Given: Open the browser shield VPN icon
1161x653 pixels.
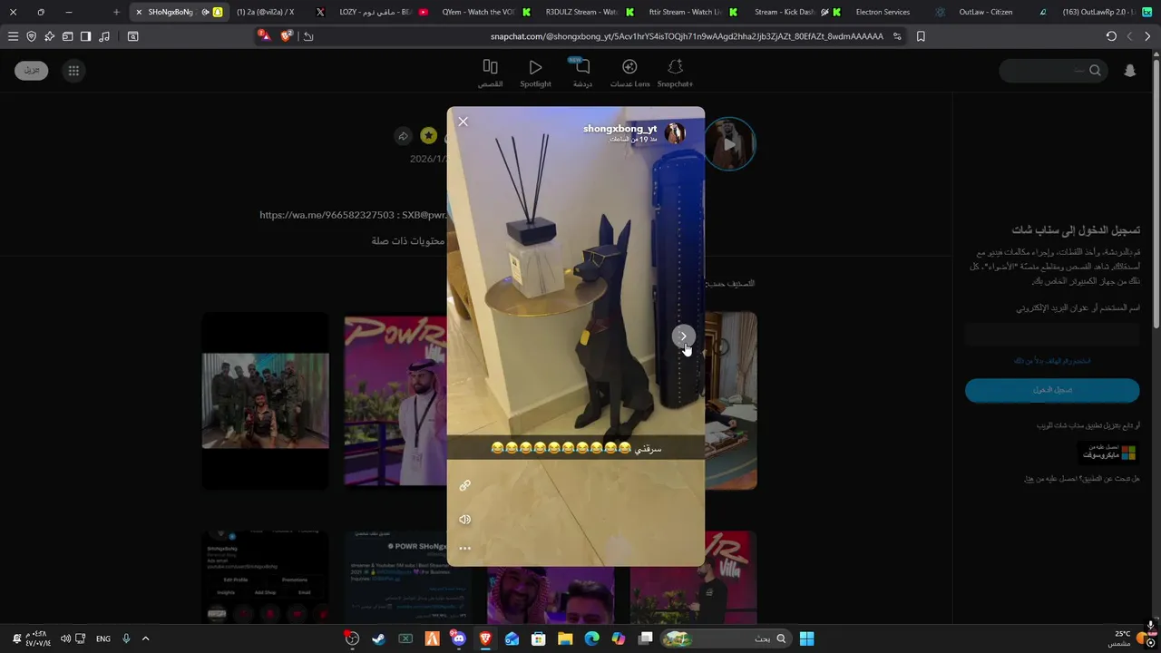Looking at the screenshot, I should pyautogui.click(x=31, y=36).
